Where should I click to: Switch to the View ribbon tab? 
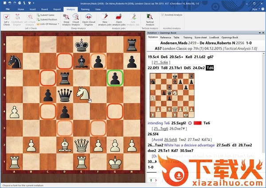tap(98, 9)
